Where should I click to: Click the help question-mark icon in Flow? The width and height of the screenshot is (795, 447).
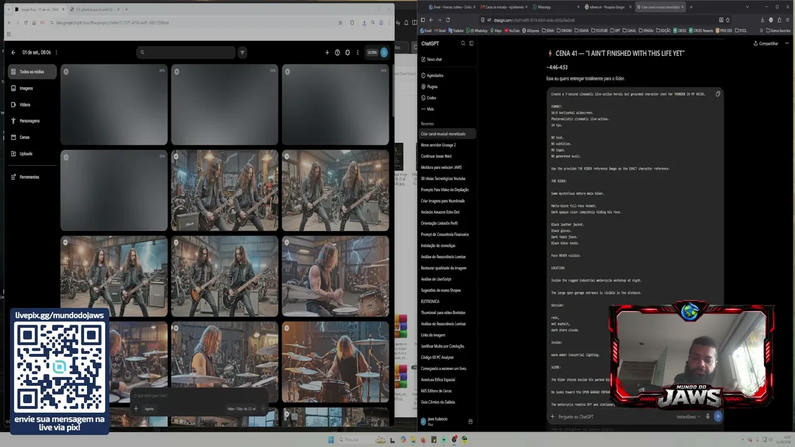(x=337, y=53)
